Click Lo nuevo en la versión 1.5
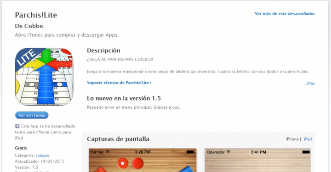331x172 pixels. 124,98
